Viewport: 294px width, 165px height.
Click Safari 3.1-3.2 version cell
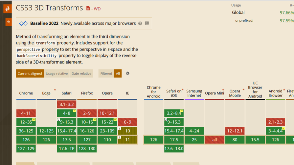pos(67,104)
